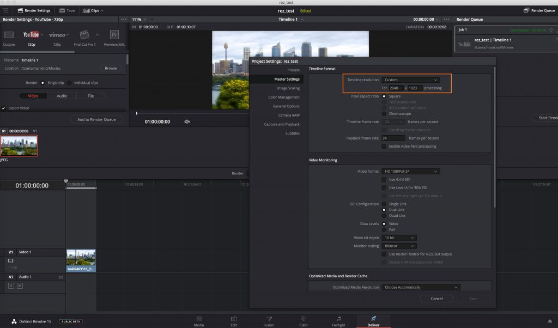Enable video field processing checkbox
558x328 pixels.
click(384, 146)
